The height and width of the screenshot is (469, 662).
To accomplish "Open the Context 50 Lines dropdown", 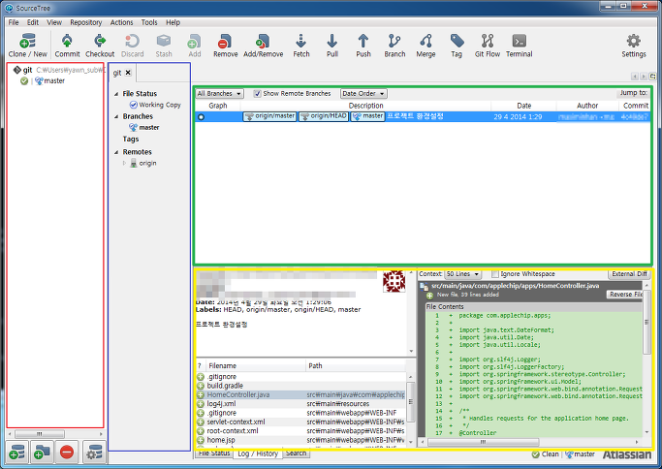I will point(463,274).
